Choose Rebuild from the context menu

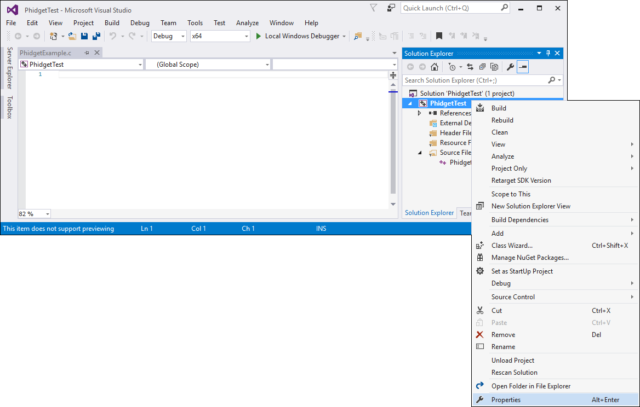coord(556,120)
